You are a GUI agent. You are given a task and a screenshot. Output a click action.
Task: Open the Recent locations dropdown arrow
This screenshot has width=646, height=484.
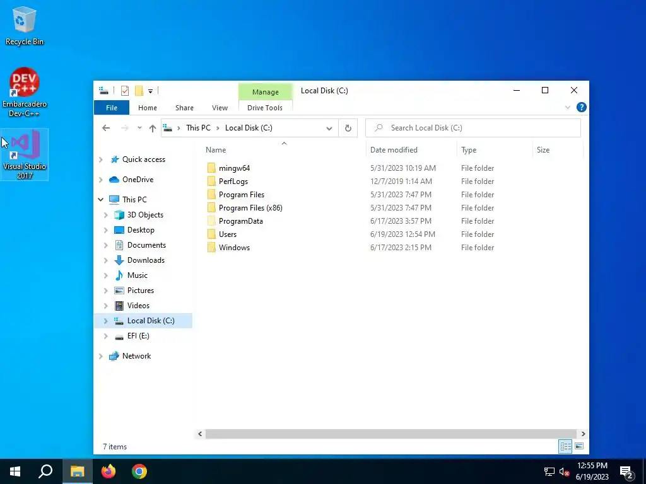(139, 128)
